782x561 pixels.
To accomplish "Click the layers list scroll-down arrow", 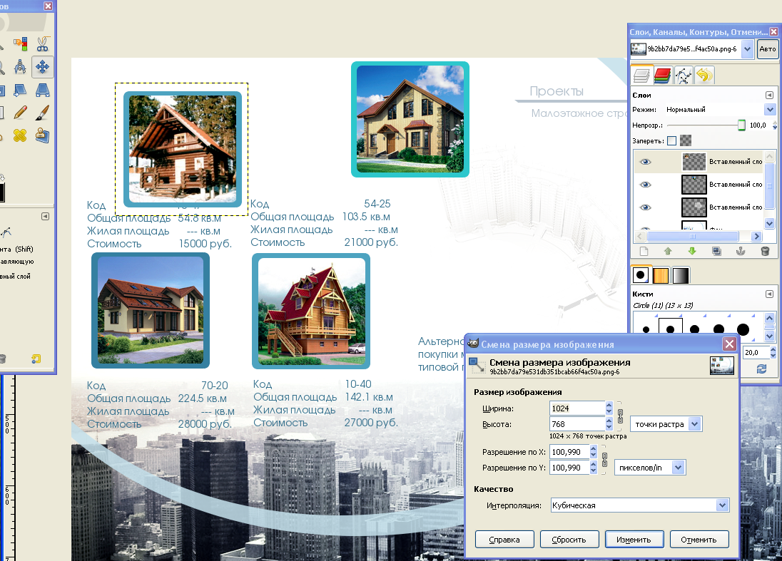I will coord(770,224).
